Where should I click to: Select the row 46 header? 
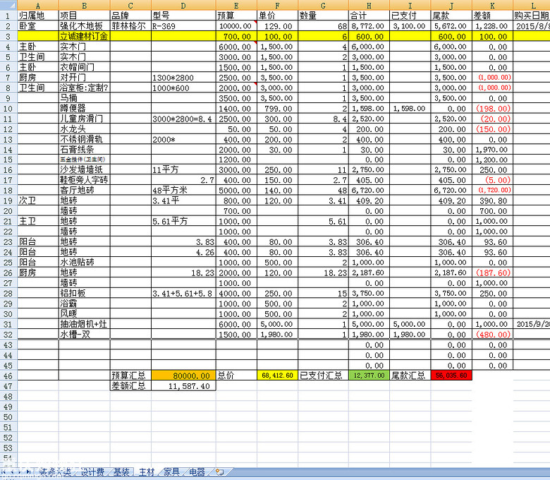click(8, 376)
